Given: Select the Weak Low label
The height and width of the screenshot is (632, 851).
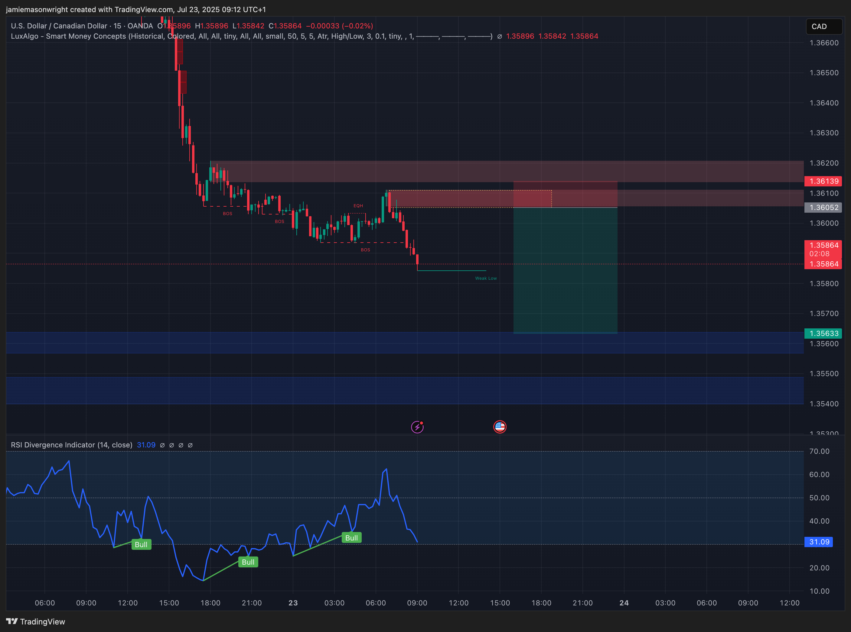Looking at the screenshot, I should pyautogui.click(x=486, y=278).
